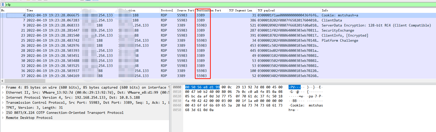Click the Source Port column header

tap(185, 10)
